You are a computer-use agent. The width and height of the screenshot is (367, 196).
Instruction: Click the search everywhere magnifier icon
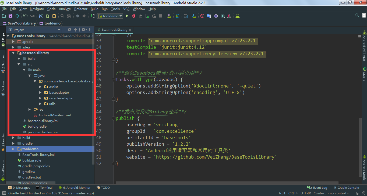click(357, 16)
